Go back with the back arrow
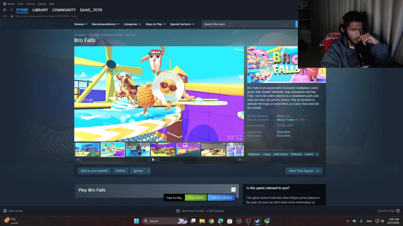403x226 pixels. [x=5, y=10]
